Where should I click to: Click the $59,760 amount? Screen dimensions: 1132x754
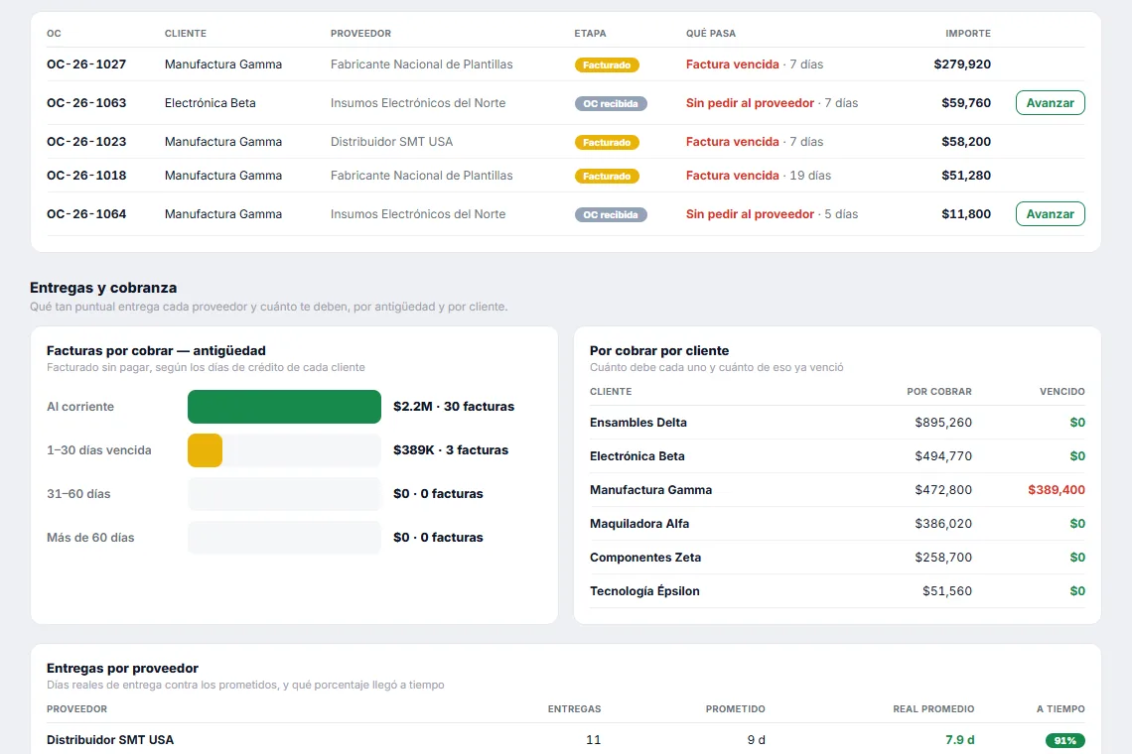pos(966,103)
